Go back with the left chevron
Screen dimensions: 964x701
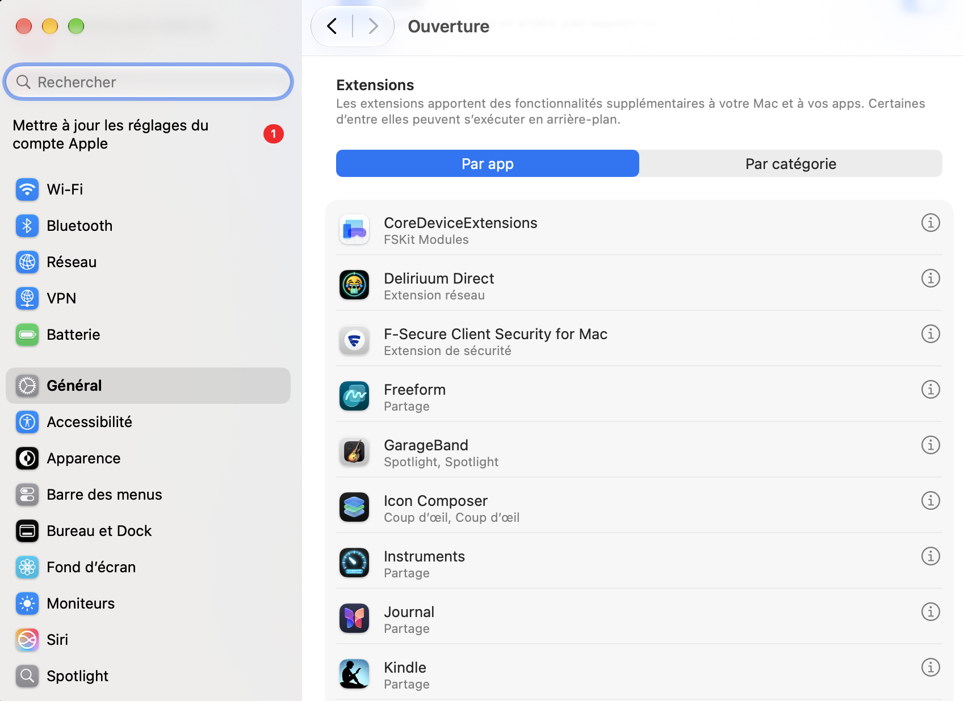click(x=332, y=26)
